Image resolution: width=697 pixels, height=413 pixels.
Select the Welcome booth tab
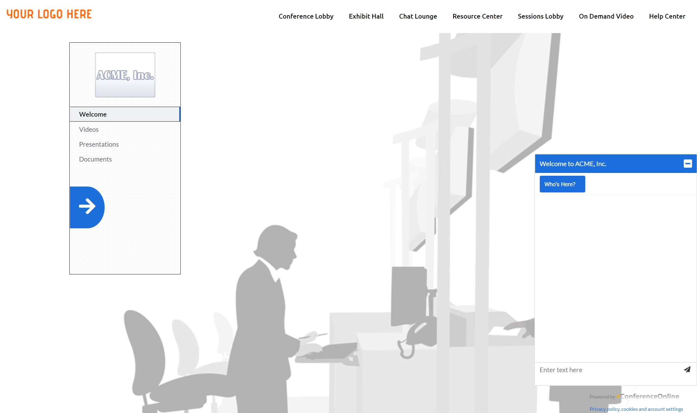pyautogui.click(x=125, y=114)
